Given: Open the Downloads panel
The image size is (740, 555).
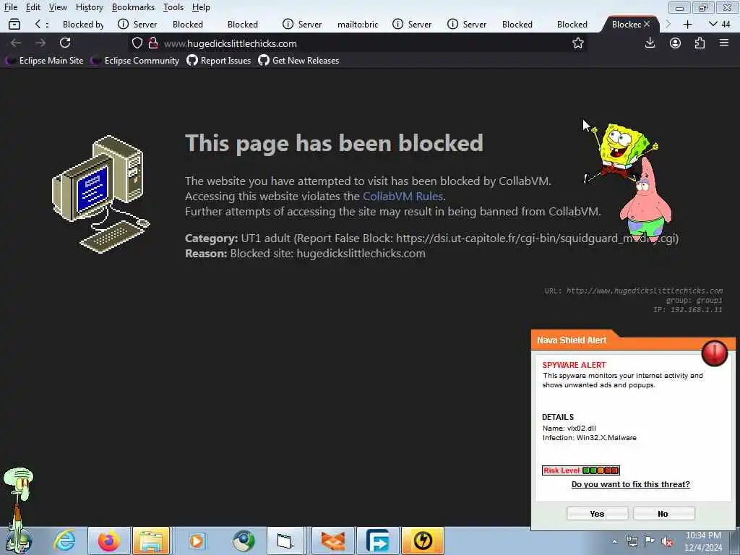Looking at the screenshot, I should click(x=650, y=43).
